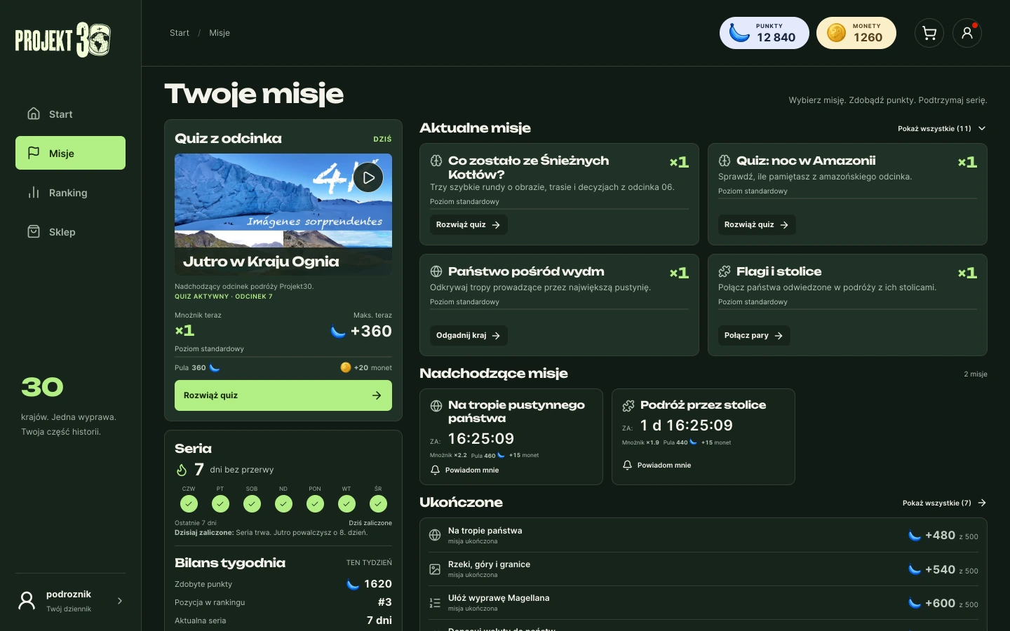Click Powiadom mnie for Podróż przez stolice

[x=656, y=465]
